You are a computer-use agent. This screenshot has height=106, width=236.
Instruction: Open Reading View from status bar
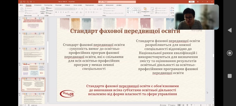point(187,105)
